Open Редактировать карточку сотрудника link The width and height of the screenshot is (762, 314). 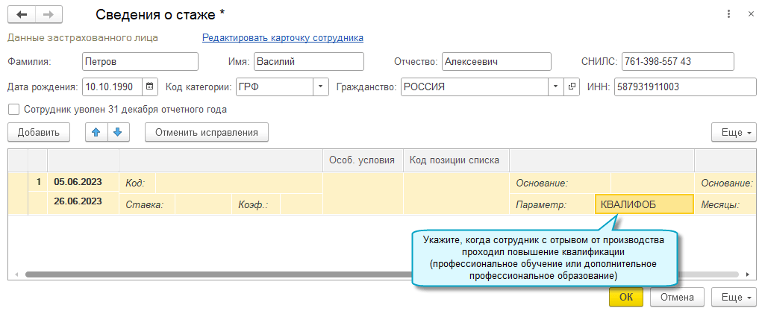[x=282, y=37]
